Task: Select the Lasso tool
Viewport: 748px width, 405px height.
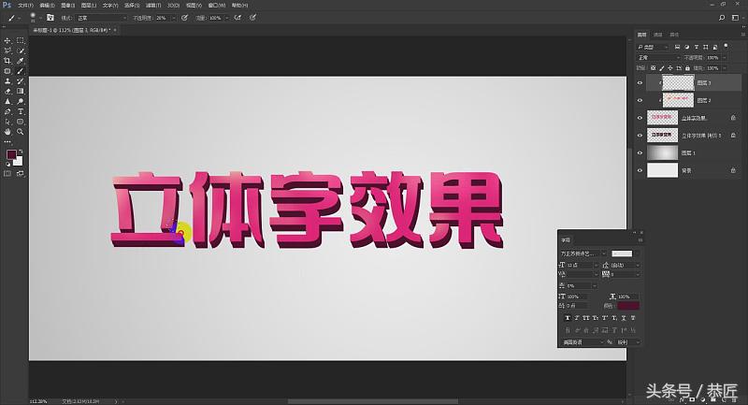Action: [x=7, y=51]
